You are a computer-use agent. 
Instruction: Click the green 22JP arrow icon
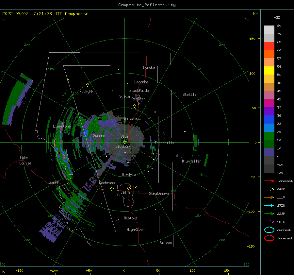pyautogui.click(x=269, y=214)
